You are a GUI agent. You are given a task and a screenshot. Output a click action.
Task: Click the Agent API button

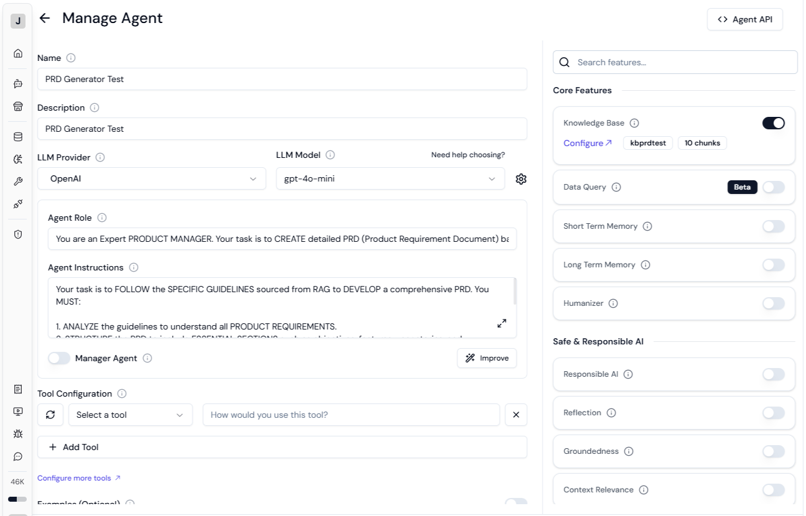pyautogui.click(x=744, y=19)
